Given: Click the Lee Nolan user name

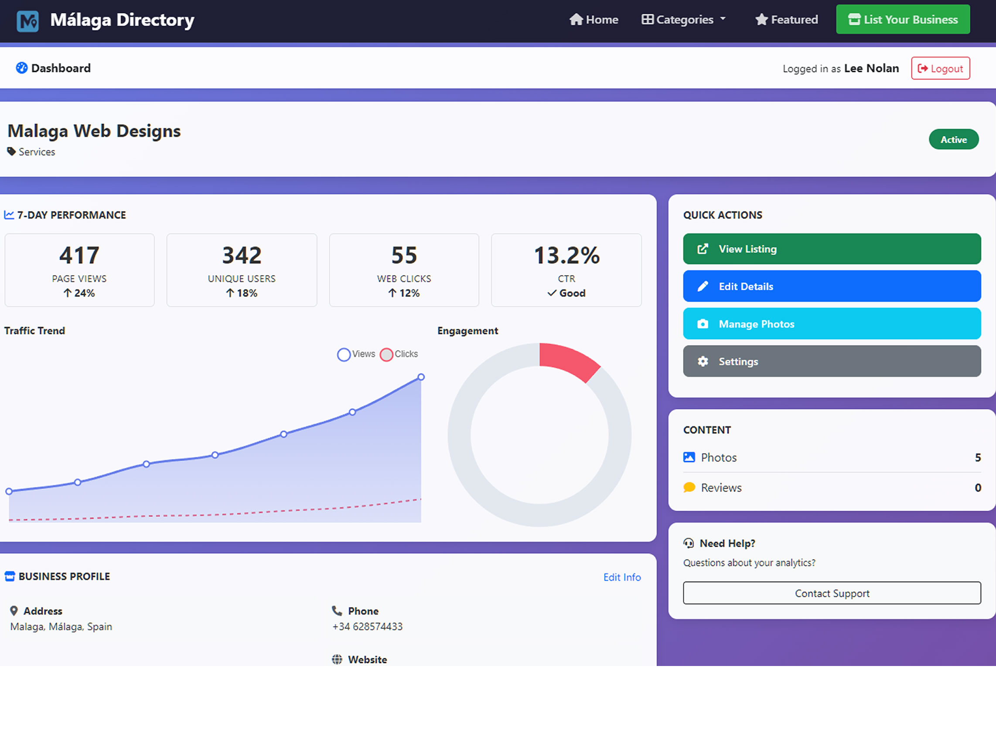Looking at the screenshot, I should [x=871, y=68].
